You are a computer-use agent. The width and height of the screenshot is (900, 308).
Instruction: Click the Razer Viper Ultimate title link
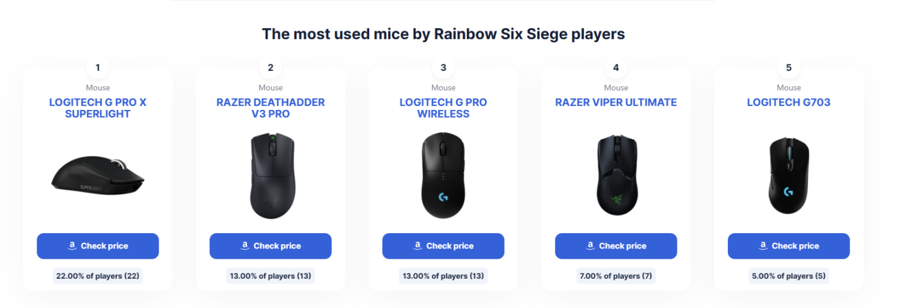pos(615,102)
